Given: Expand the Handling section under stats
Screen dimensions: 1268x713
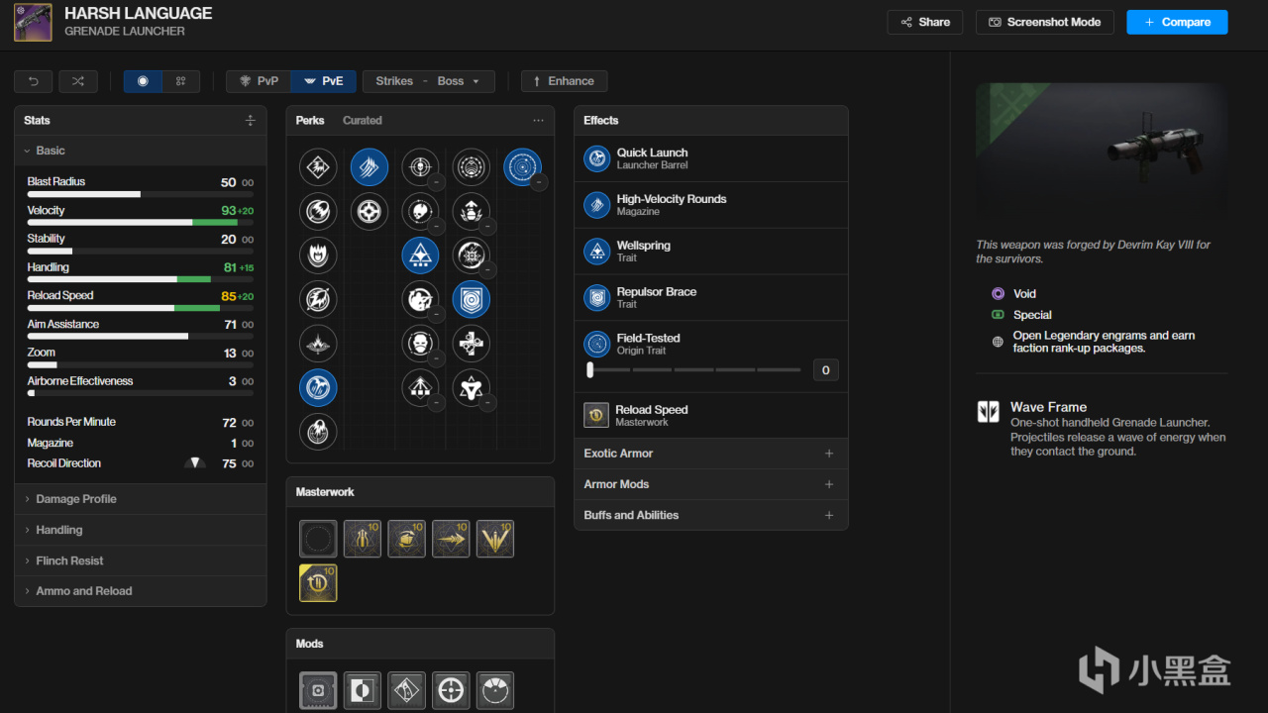Looking at the screenshot, I should 141,530.
